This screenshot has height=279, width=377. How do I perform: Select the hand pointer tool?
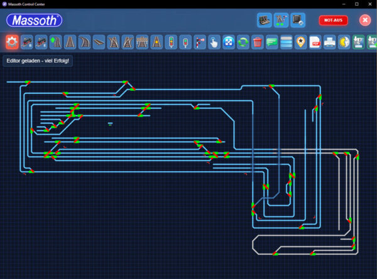pyautogui.click(x=214, y=42)
